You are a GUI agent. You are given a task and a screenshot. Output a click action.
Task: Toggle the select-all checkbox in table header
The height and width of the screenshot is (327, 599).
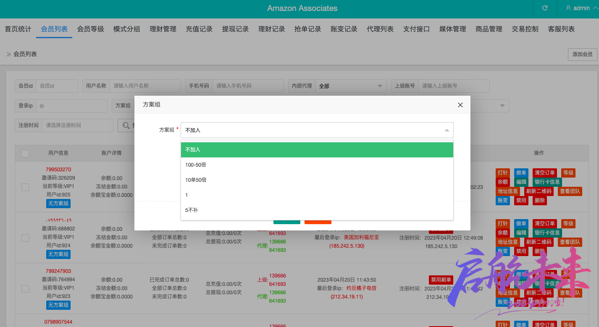[x=25, y=154]
